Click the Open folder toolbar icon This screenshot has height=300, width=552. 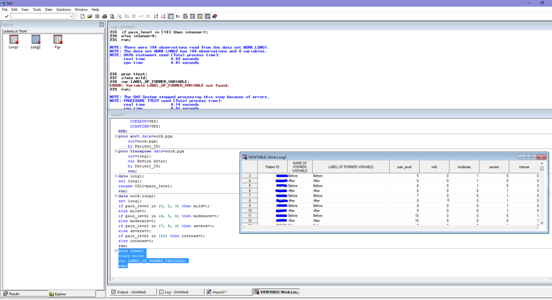pyautogui.click(x=90, y=16)
